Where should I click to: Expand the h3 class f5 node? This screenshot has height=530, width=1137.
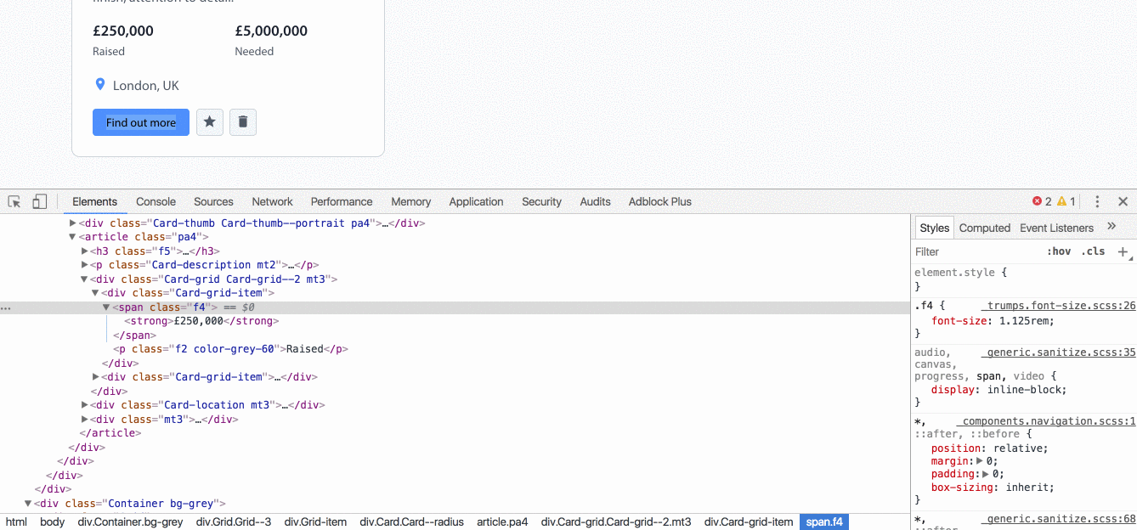(x=84, y=251)
